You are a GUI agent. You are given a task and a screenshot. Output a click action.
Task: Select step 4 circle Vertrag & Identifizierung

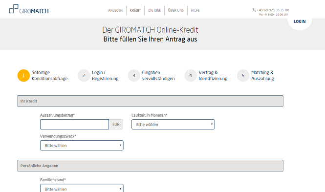tap(191, 75)
